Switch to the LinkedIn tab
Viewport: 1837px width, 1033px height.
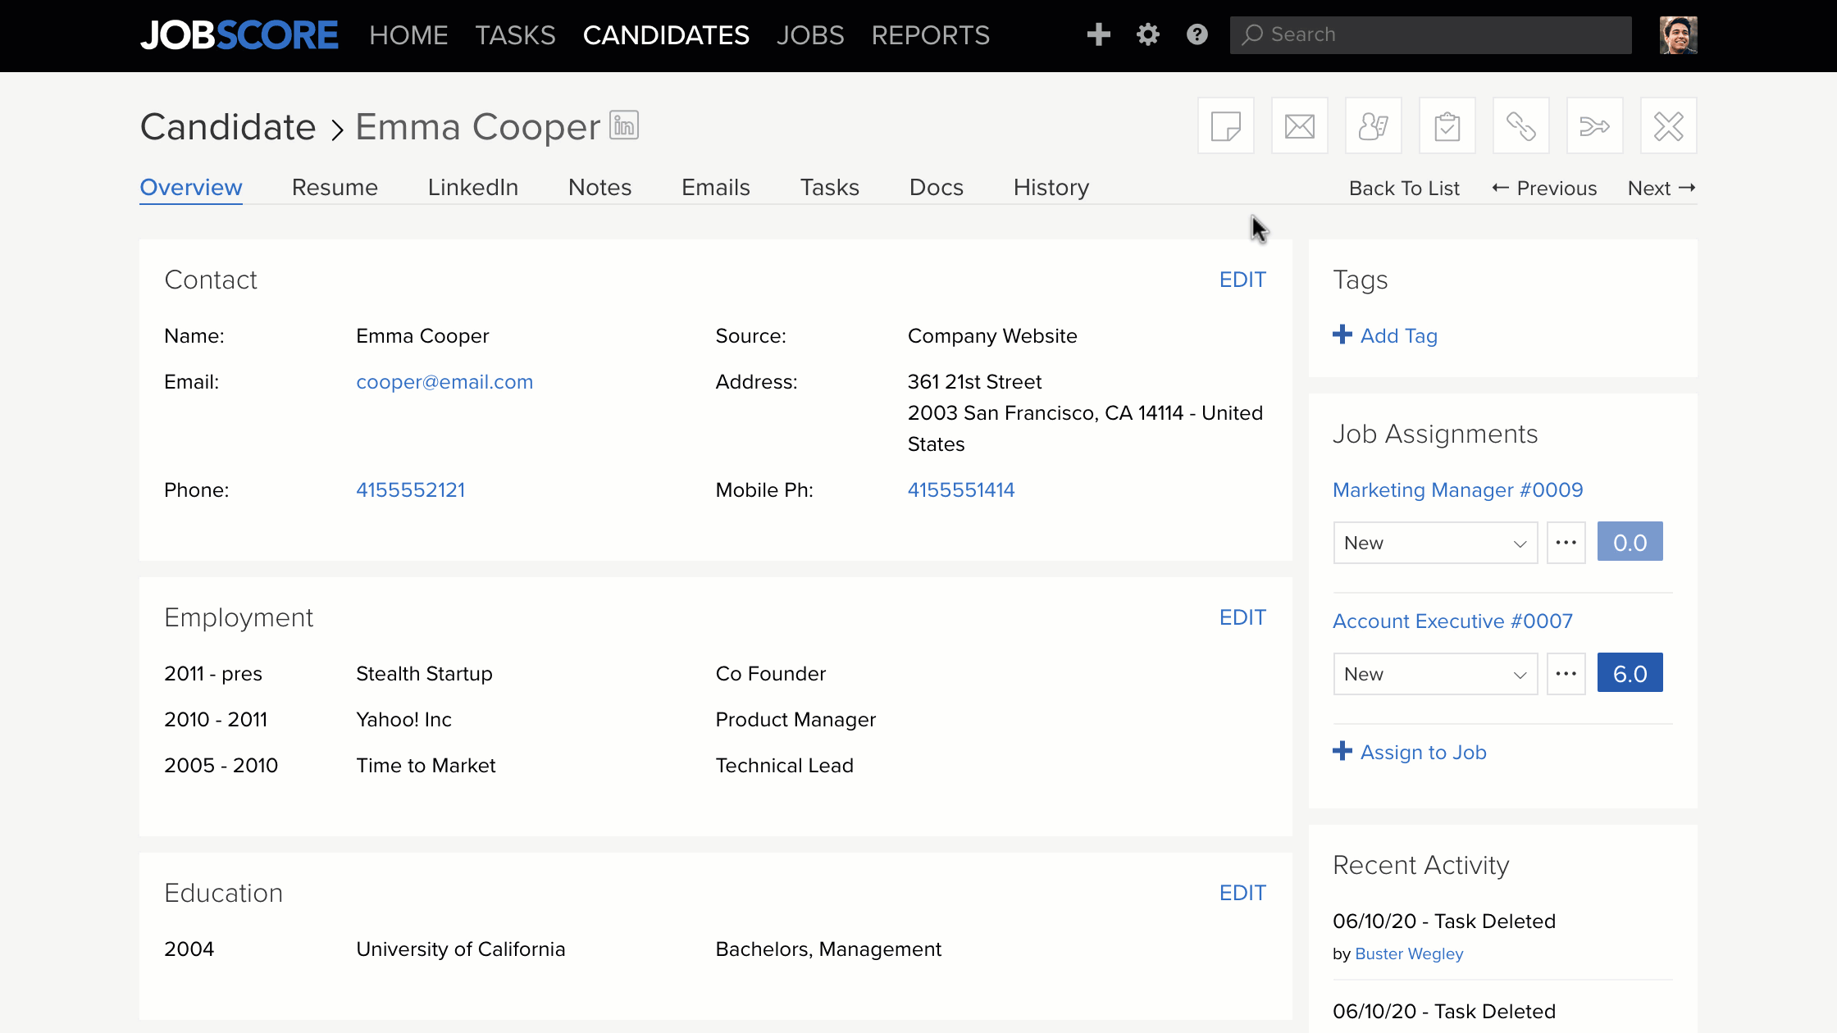click(473, 187)
